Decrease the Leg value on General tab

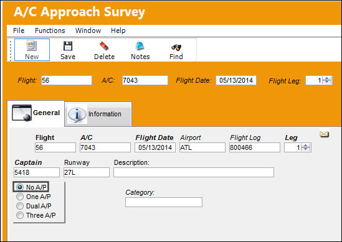click(x=306, y=149)
